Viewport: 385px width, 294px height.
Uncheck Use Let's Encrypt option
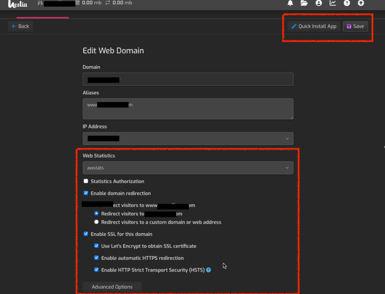coord(97,246)
